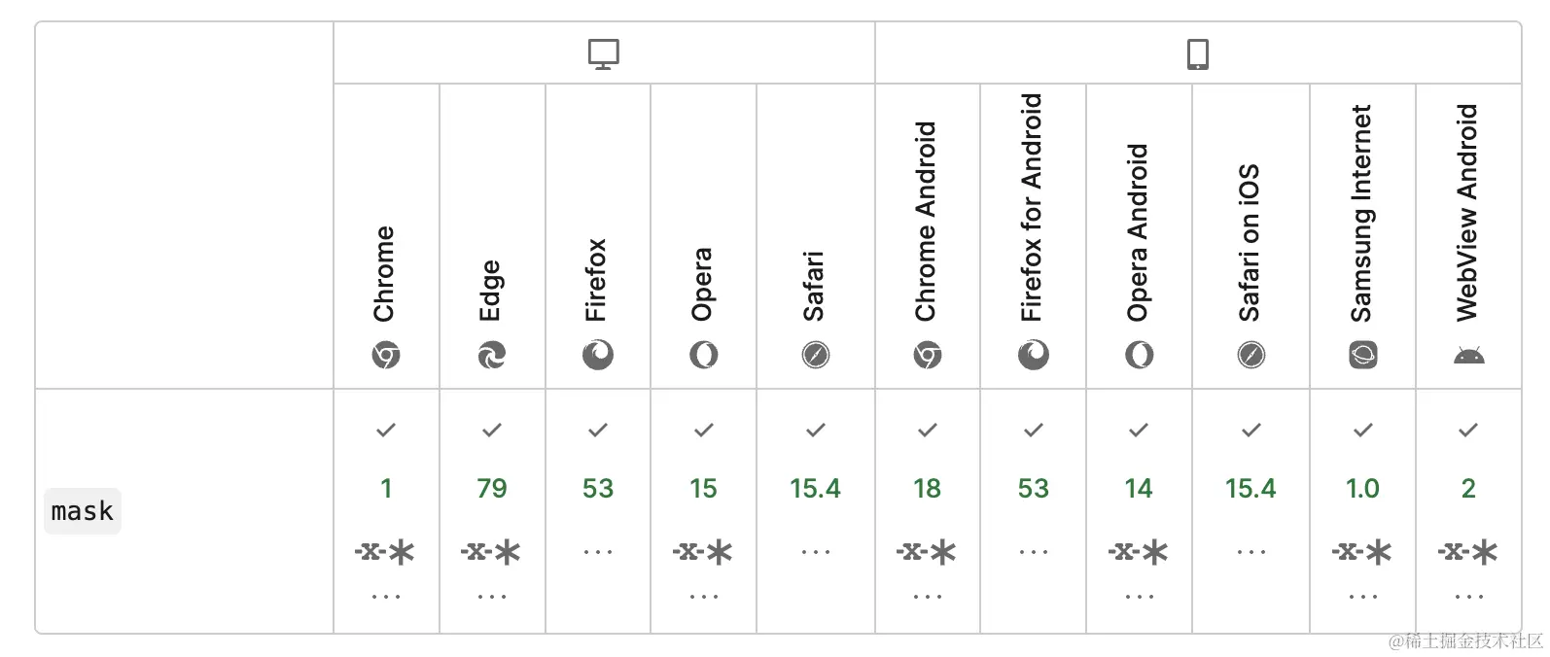1550x657 pixels.
Task: Click the mobile phone icon header
Action: click(x=1198, y=54)
